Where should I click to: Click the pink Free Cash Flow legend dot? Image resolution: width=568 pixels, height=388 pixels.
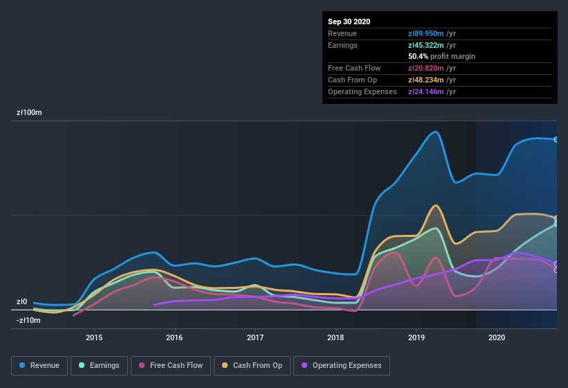point(142,365)
